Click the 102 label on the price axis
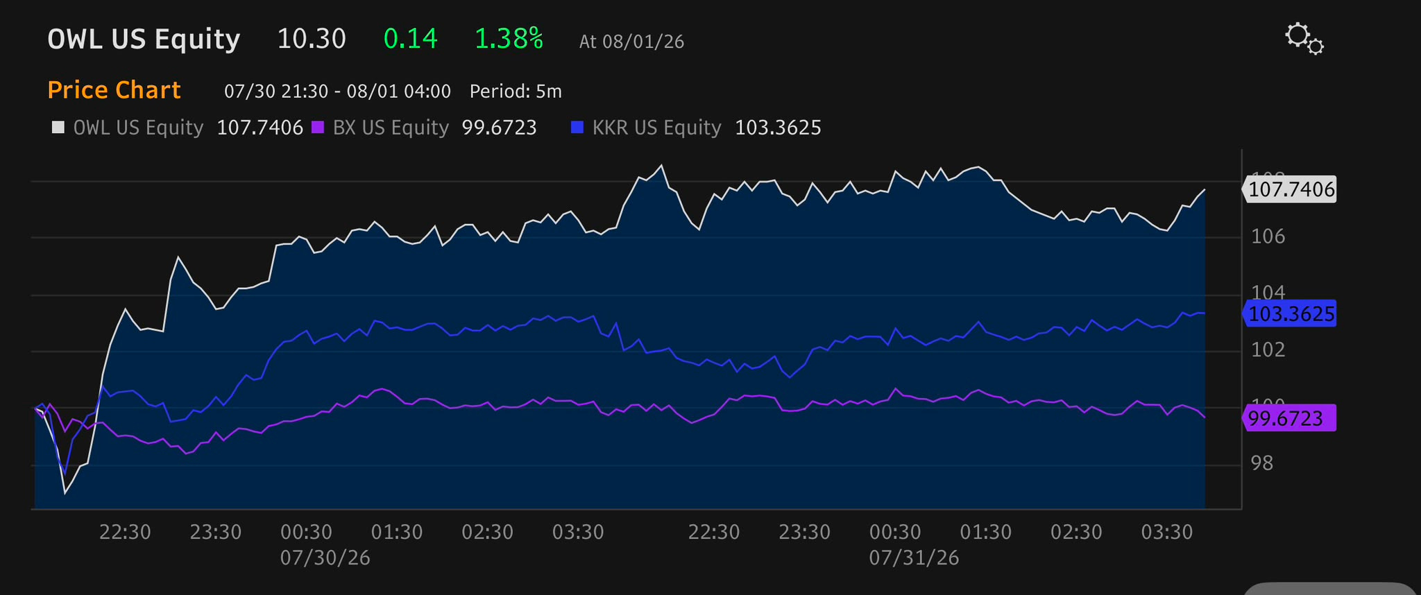This screenshot has height=595, width=1421. click(1268, 350)
